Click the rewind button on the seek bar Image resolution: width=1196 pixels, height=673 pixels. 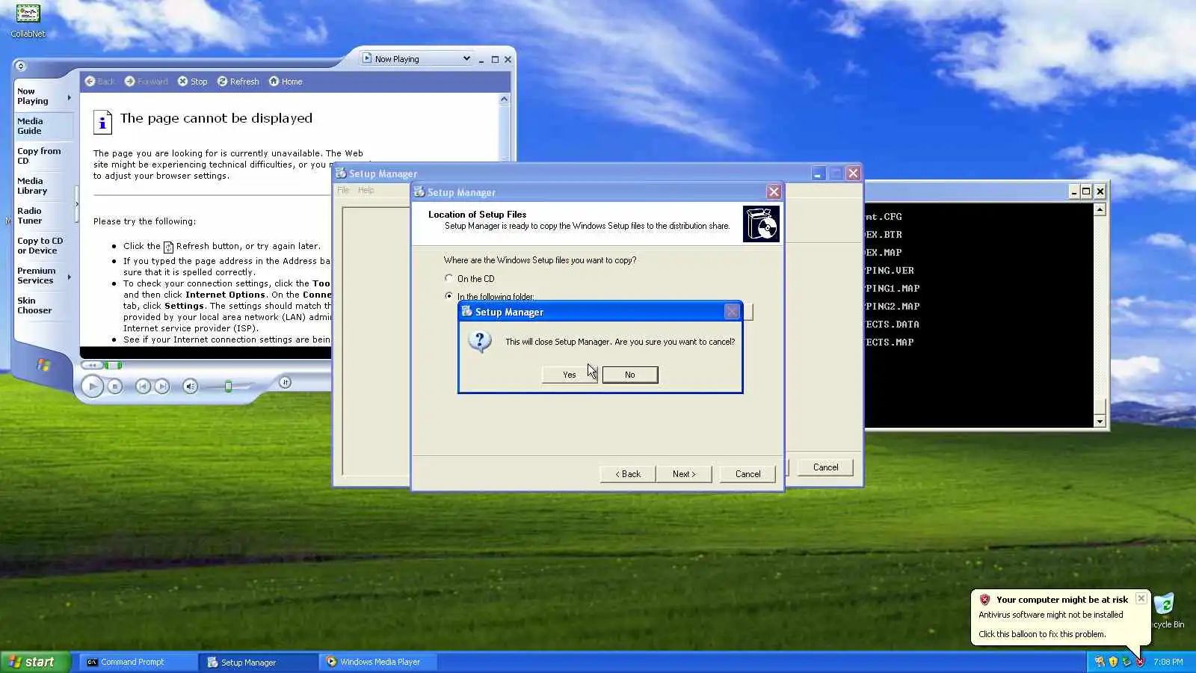coord(92,365)
